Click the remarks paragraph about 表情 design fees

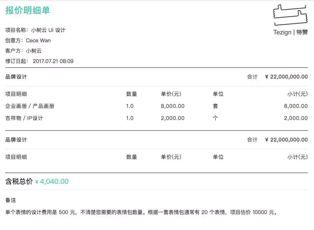coord(141,212)
